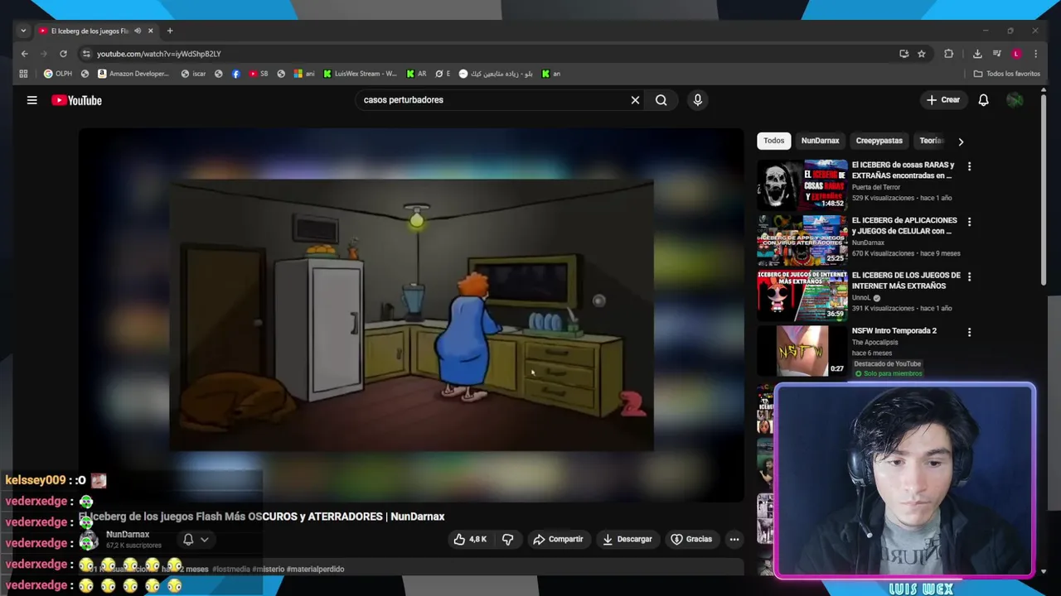The image size is (1061, 596).
Task: Click the #misterio hashtag
Action: pyautogui.click(x=268, y=569)
